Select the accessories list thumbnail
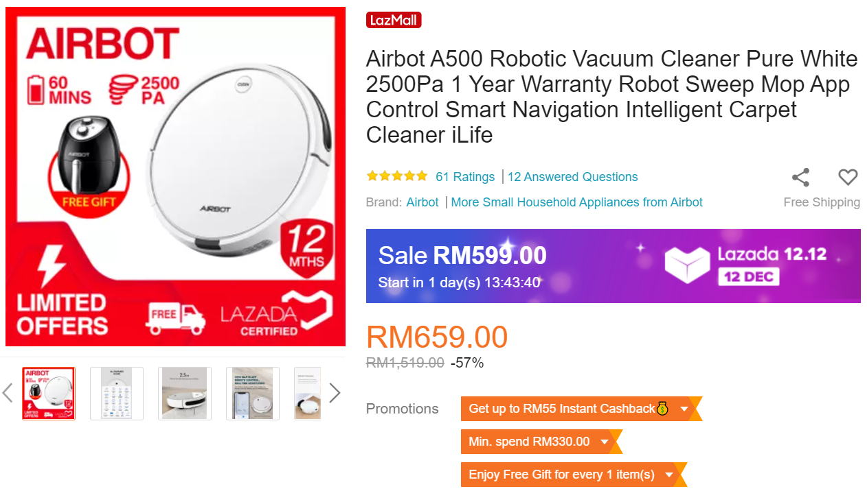Screen dimensions: 867x491 pos(117,394)
